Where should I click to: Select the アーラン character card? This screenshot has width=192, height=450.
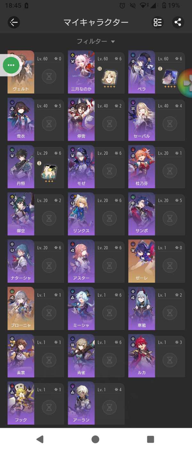pyautogui.click(x=96, y=403)
